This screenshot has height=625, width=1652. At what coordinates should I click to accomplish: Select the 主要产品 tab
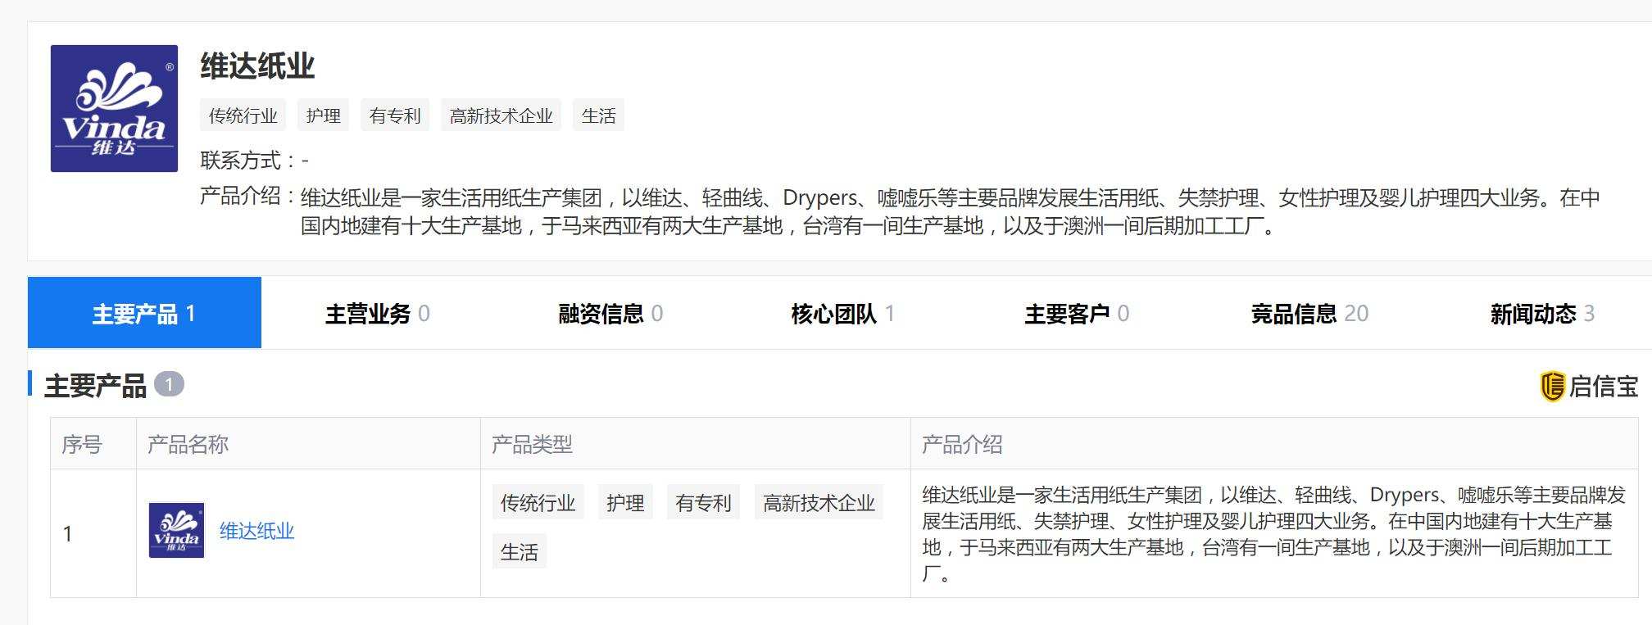click(144, 313)
